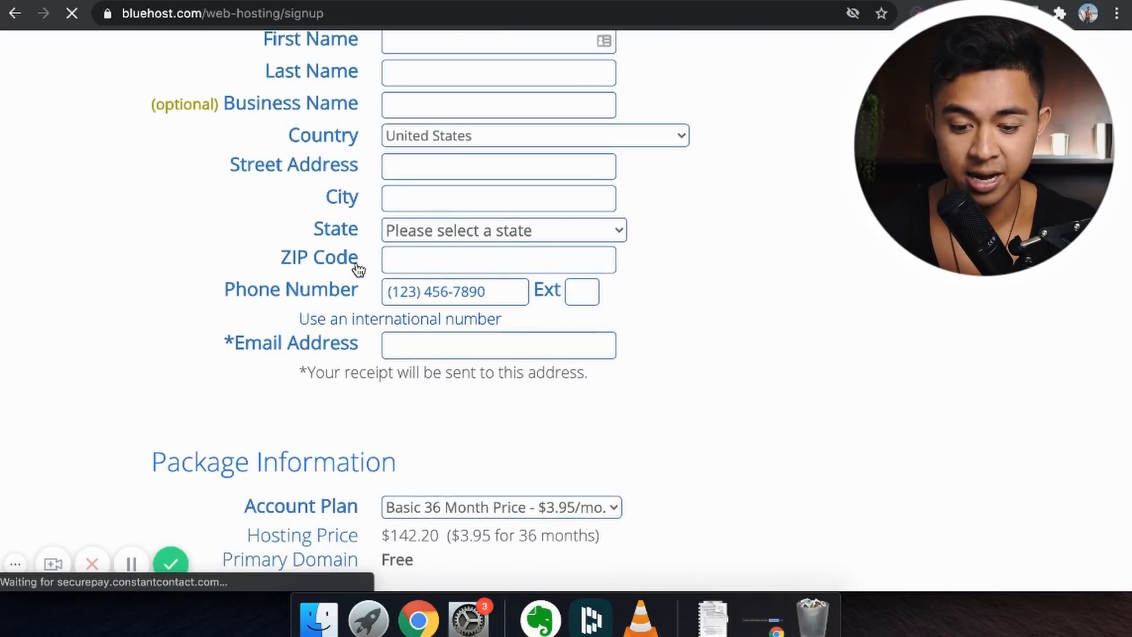Click the padlock site info icon
1132x637 pixels.
pyautogui.click(x=107, y=13)
